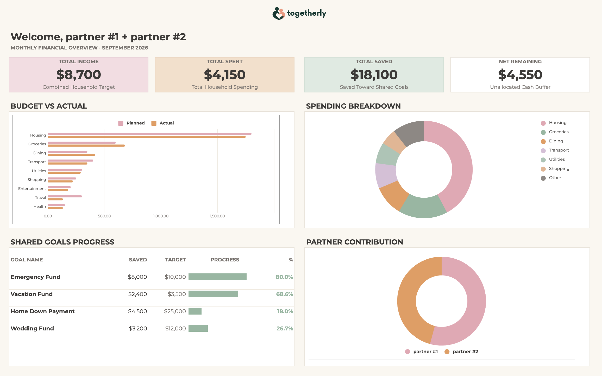Image resolution: width=602 pixels, height=376 pixels.
Task: Select the Vacation Fund goal name
Action: pyautogui.click(x=32, y=294)
